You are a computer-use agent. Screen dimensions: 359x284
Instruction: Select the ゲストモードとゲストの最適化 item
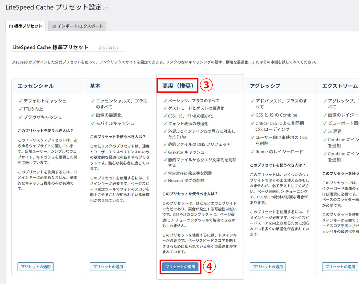click(x=196, y=108)
